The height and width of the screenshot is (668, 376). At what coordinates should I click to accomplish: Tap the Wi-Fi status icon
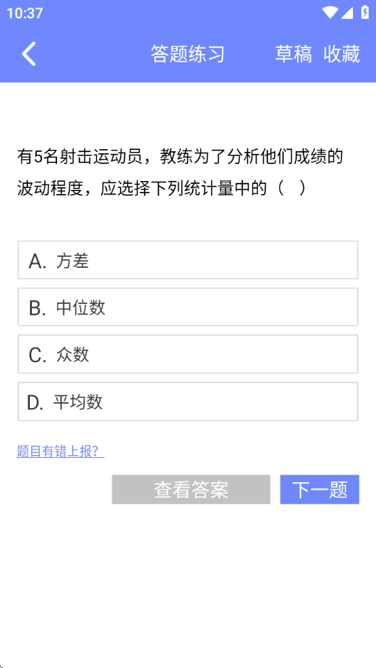click(x=330, y=13)
